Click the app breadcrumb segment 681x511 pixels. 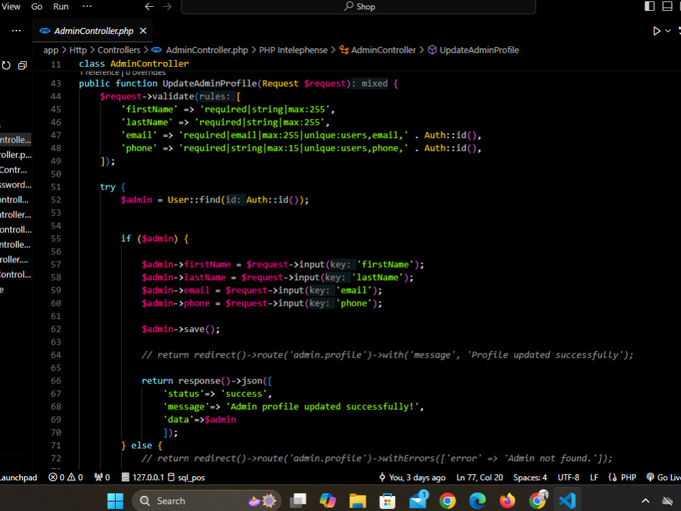pyautogui.click(x=50, y=50)
